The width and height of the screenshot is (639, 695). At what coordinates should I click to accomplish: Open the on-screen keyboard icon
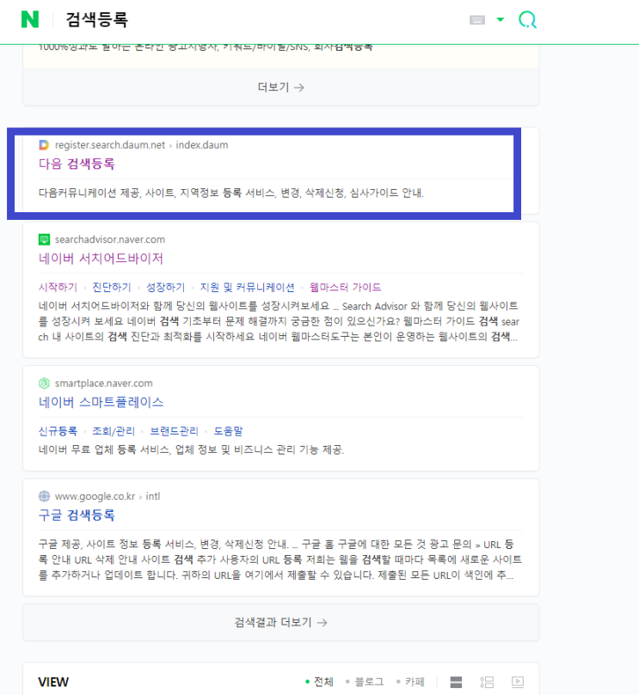(x=477, y=20)
